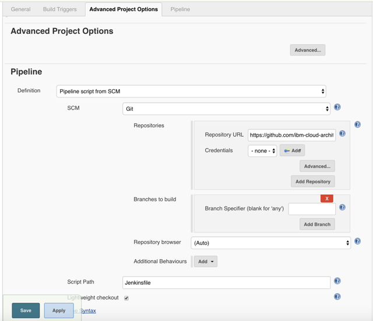Click the Add Branch button
The width and height of the screenshot is (373, 321).
pyautogui.click(x=317, y=224)
